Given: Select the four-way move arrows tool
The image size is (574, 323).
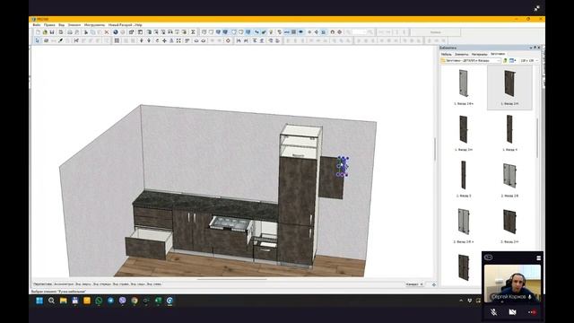Looking at the screenshot, I should [x=164, y=40].
